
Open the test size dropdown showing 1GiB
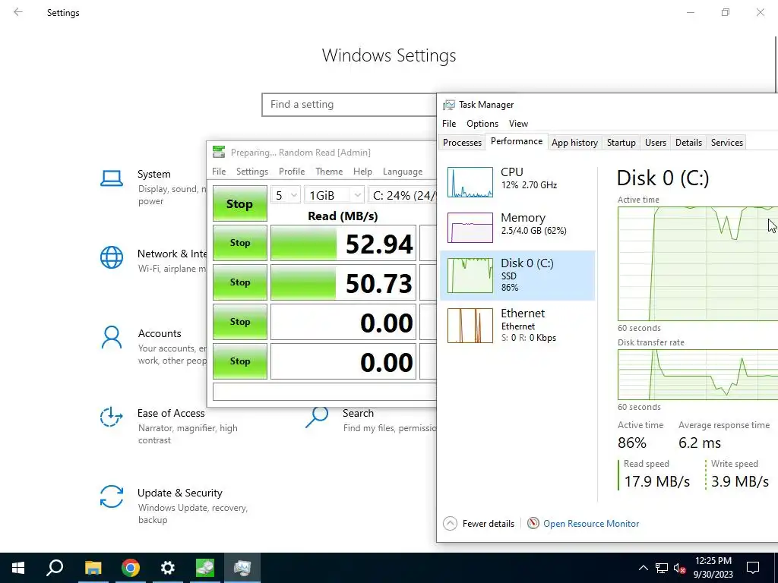click(x=334, y=195)
